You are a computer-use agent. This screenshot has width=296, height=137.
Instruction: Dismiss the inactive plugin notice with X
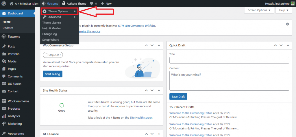point(287,24)
